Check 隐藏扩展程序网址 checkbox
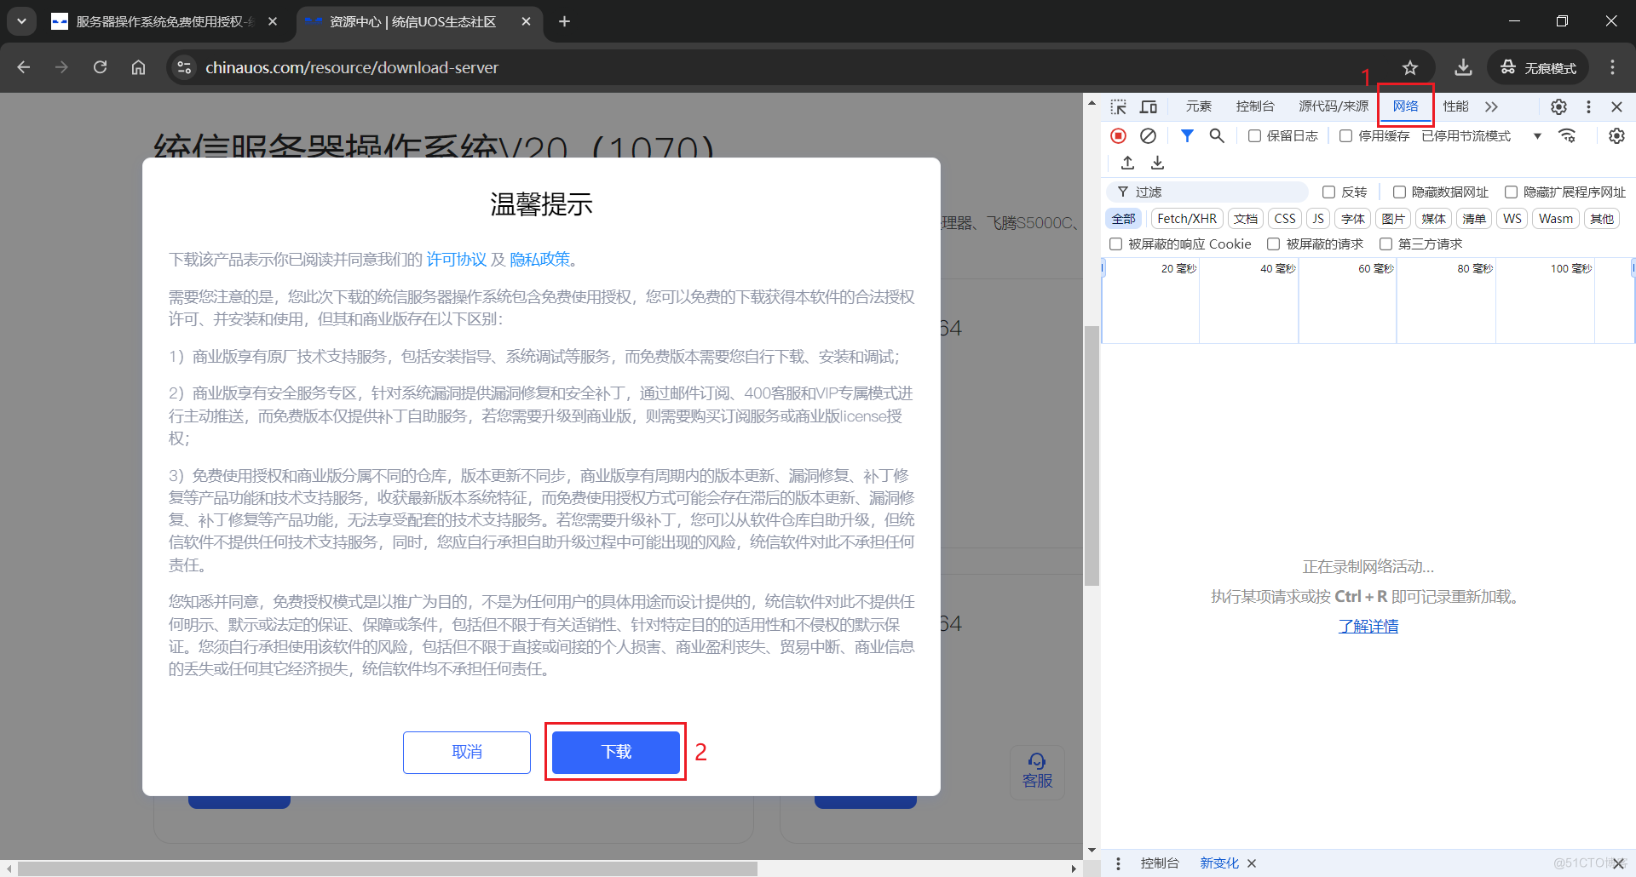The width and height of the screenshot is (1636, 877). (x=1511, y=192)
